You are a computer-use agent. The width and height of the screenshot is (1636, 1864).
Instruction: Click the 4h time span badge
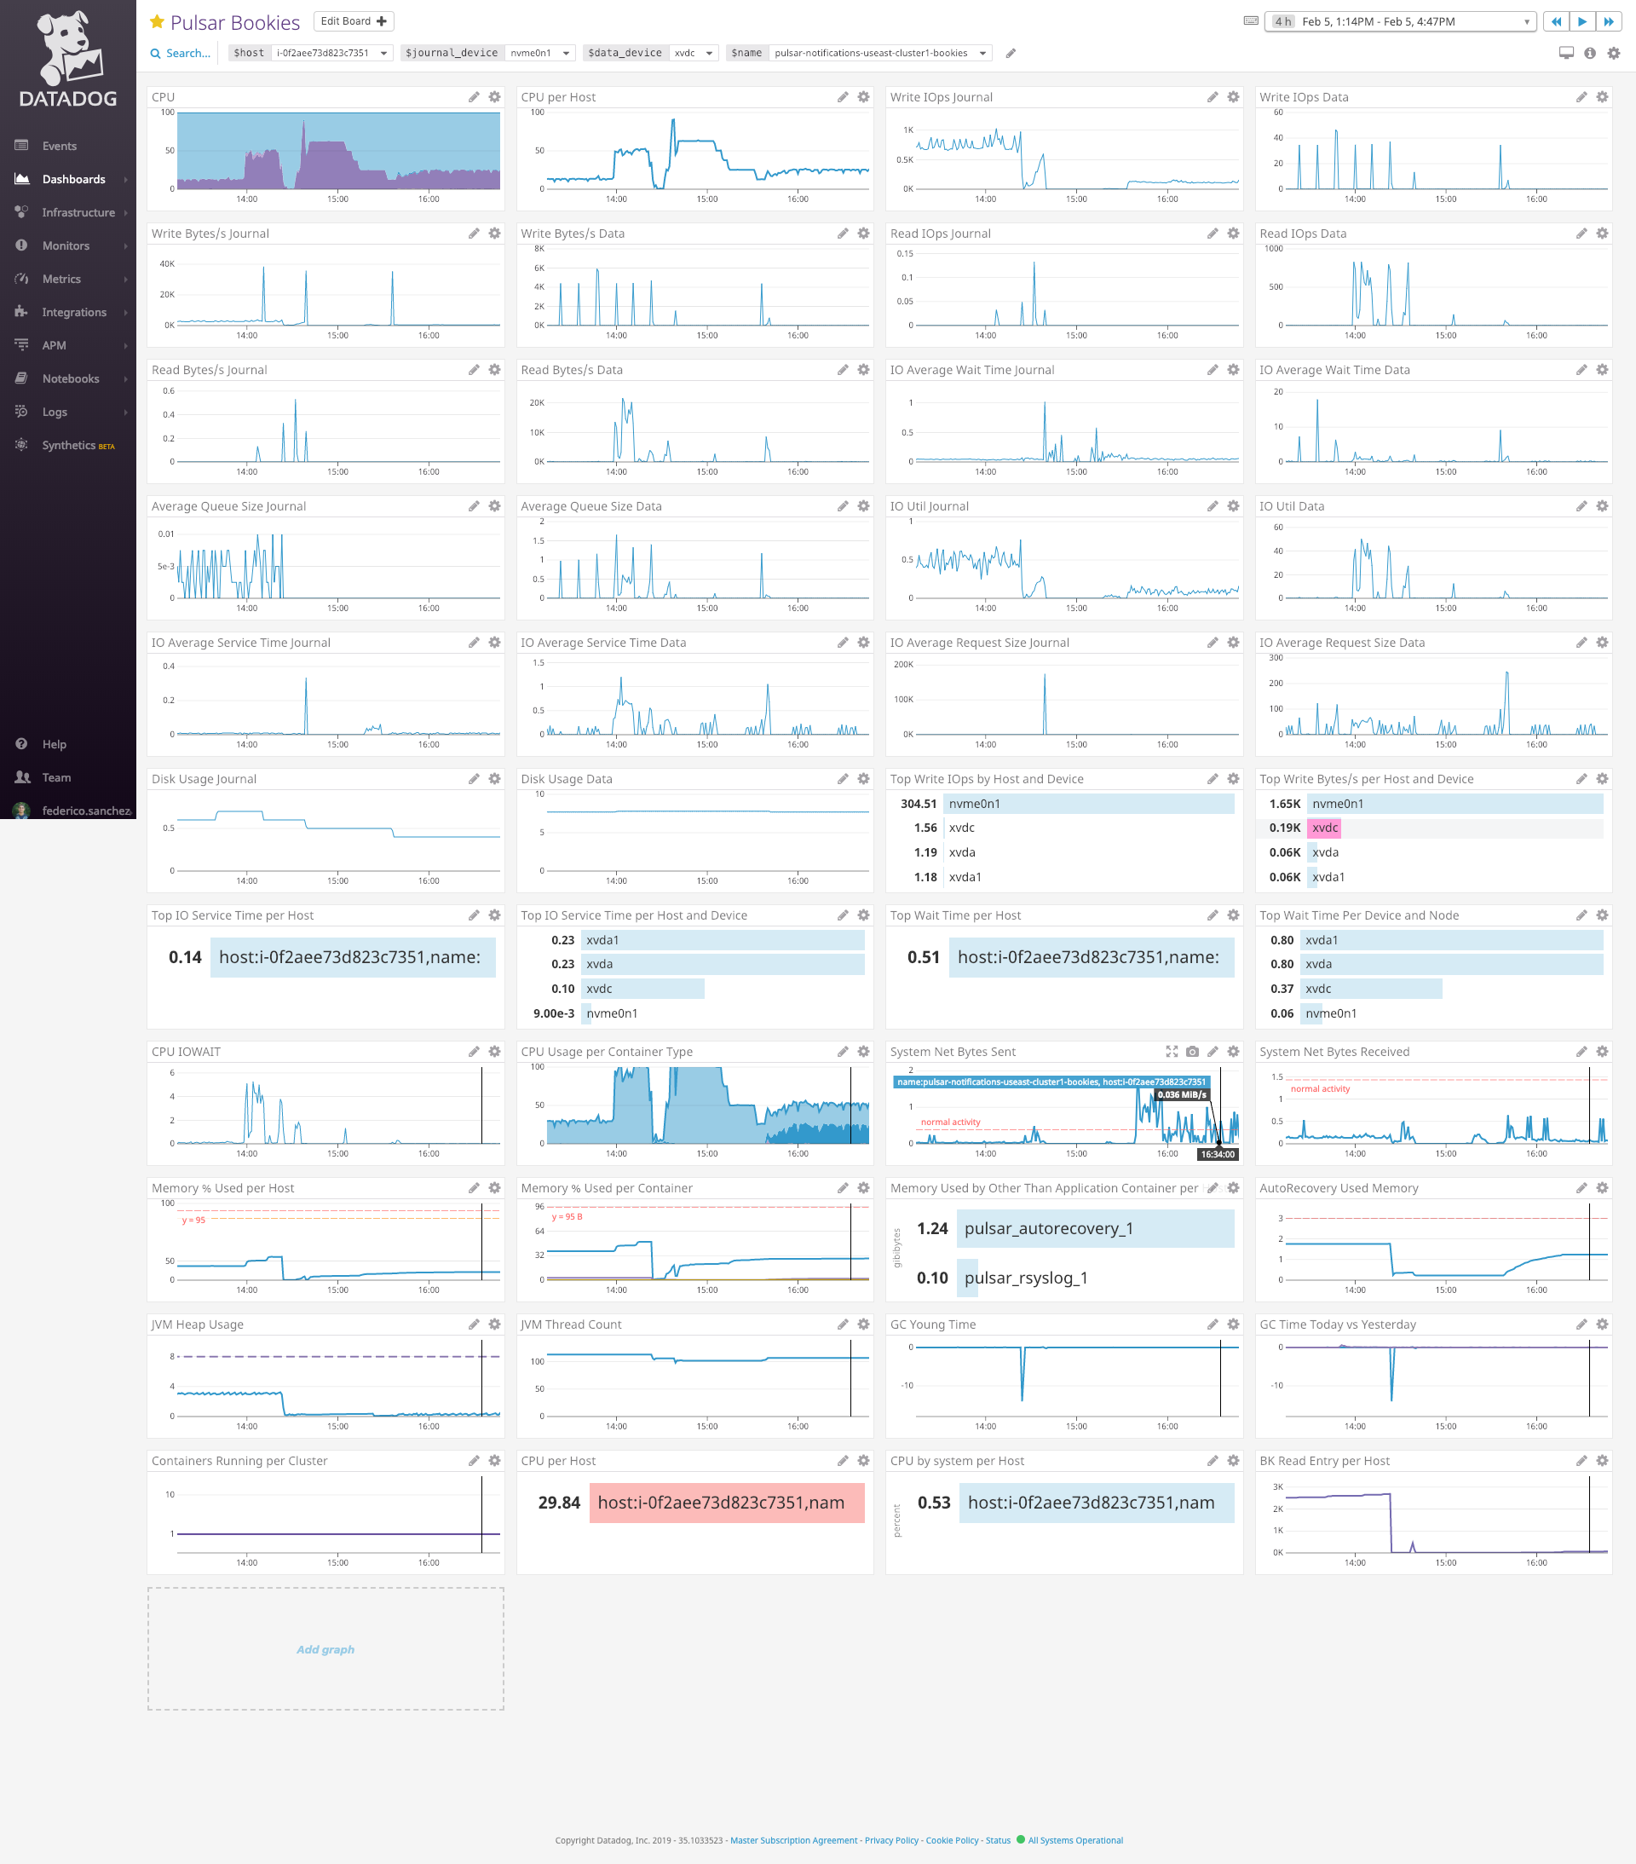[1283, 21]
